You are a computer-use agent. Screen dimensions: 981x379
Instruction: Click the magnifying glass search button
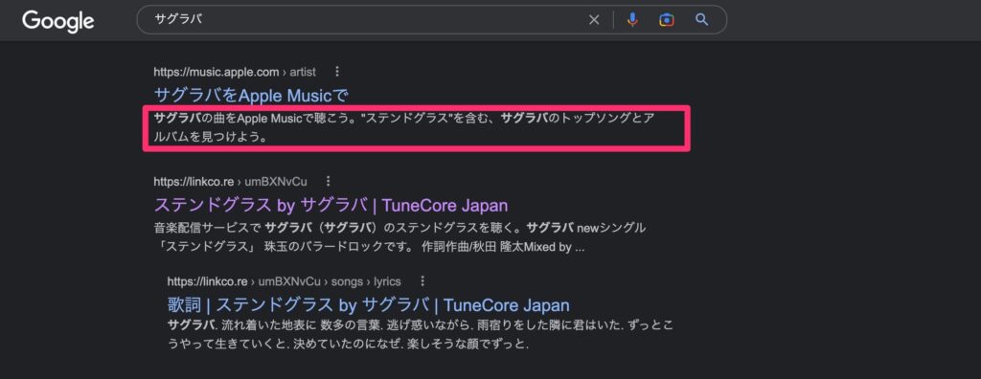[x=702, y=20]
